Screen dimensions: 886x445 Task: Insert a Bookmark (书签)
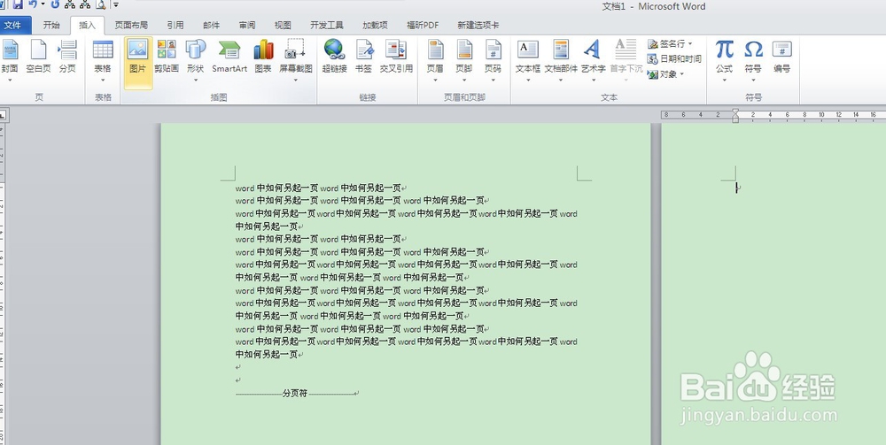tap(364, 57)
